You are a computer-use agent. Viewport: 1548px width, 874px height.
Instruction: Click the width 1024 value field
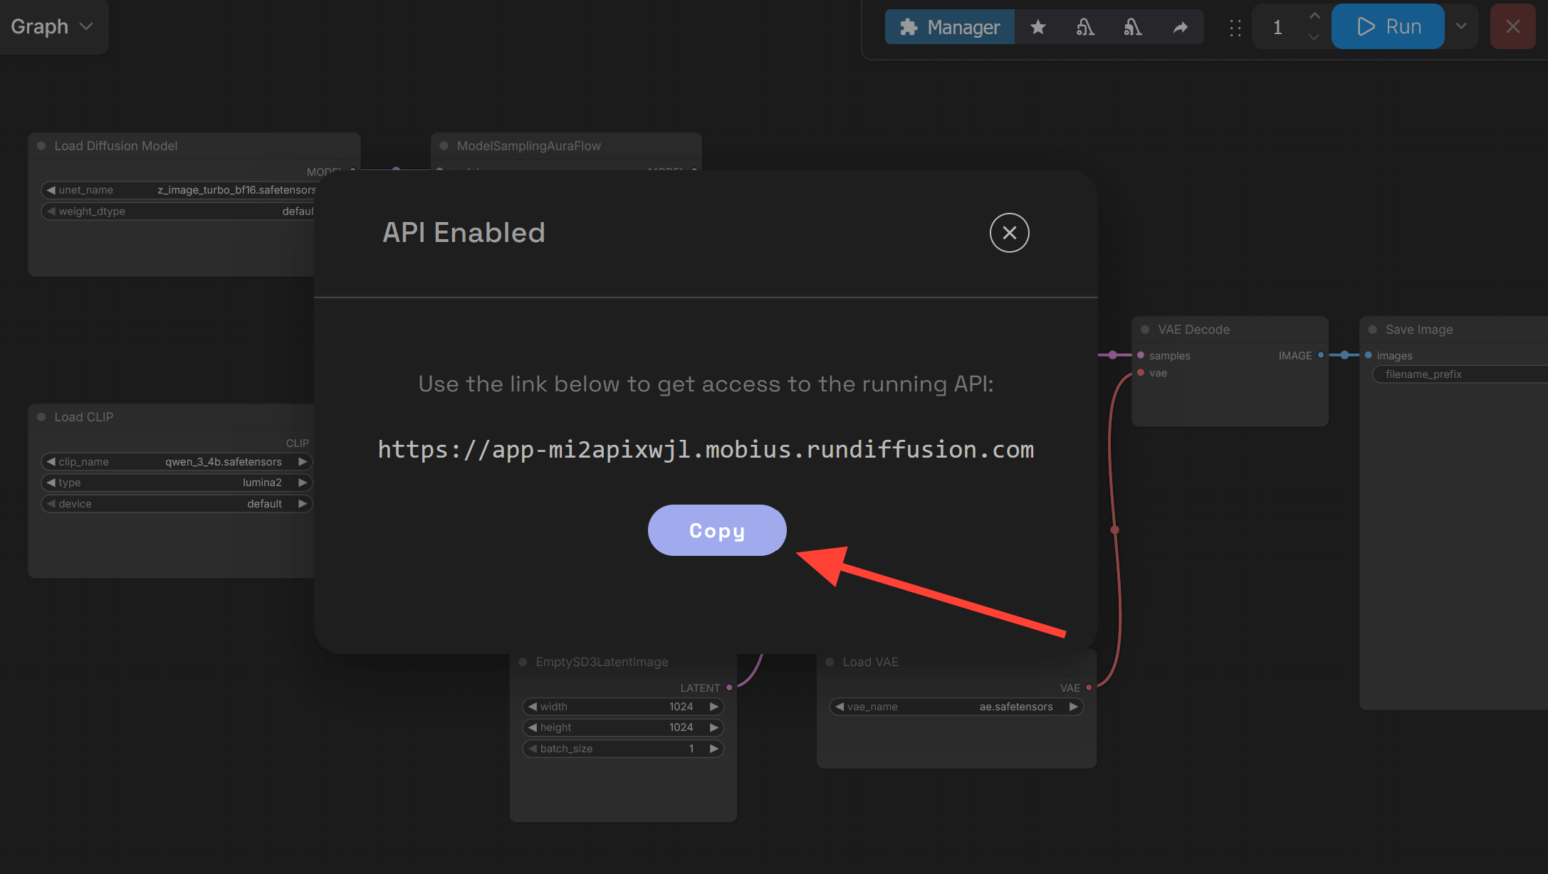[623, 707]
